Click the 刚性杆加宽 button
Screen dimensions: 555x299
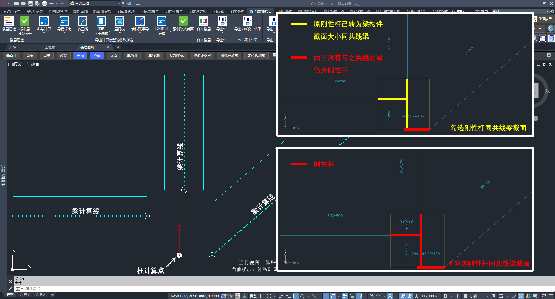[x=229, y=55]
